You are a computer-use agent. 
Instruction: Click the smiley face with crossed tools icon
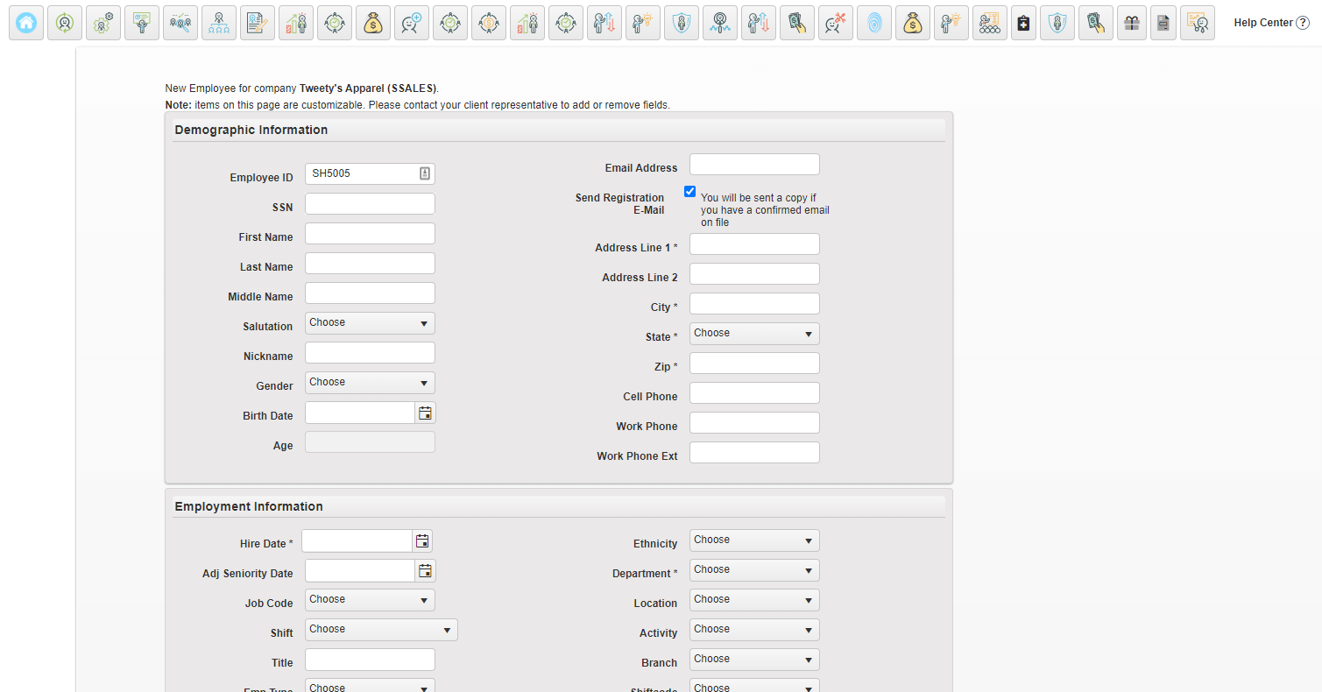[836, 23]
